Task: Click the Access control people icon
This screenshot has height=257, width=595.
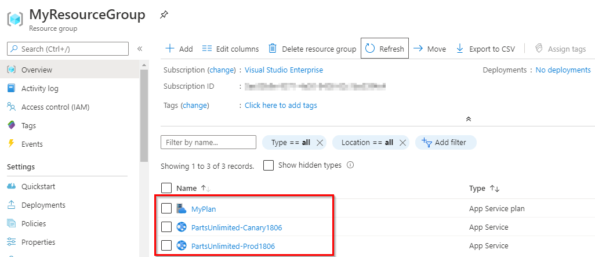Action: [12, 107]
